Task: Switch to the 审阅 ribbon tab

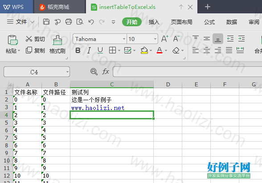Action: (x=254, y=22)
